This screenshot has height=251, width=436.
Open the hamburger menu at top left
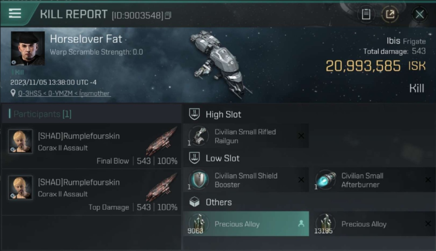pos(15,14)
